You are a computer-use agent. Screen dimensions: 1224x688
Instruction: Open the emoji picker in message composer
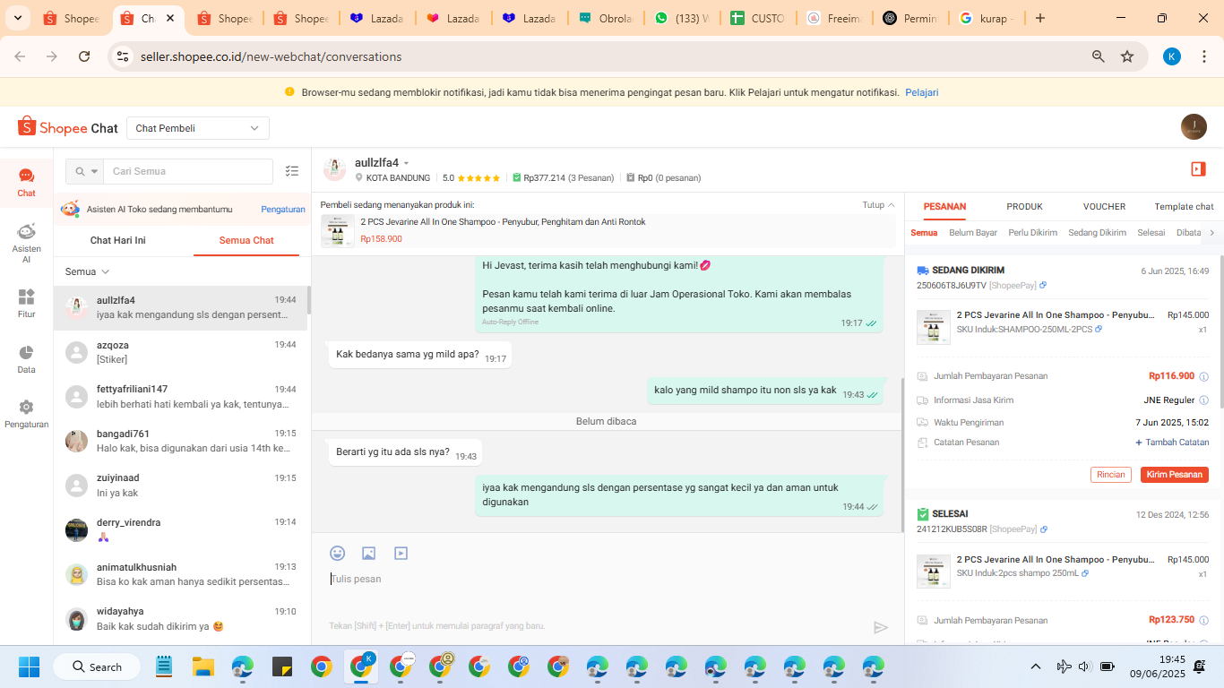(x=337, y=554)
